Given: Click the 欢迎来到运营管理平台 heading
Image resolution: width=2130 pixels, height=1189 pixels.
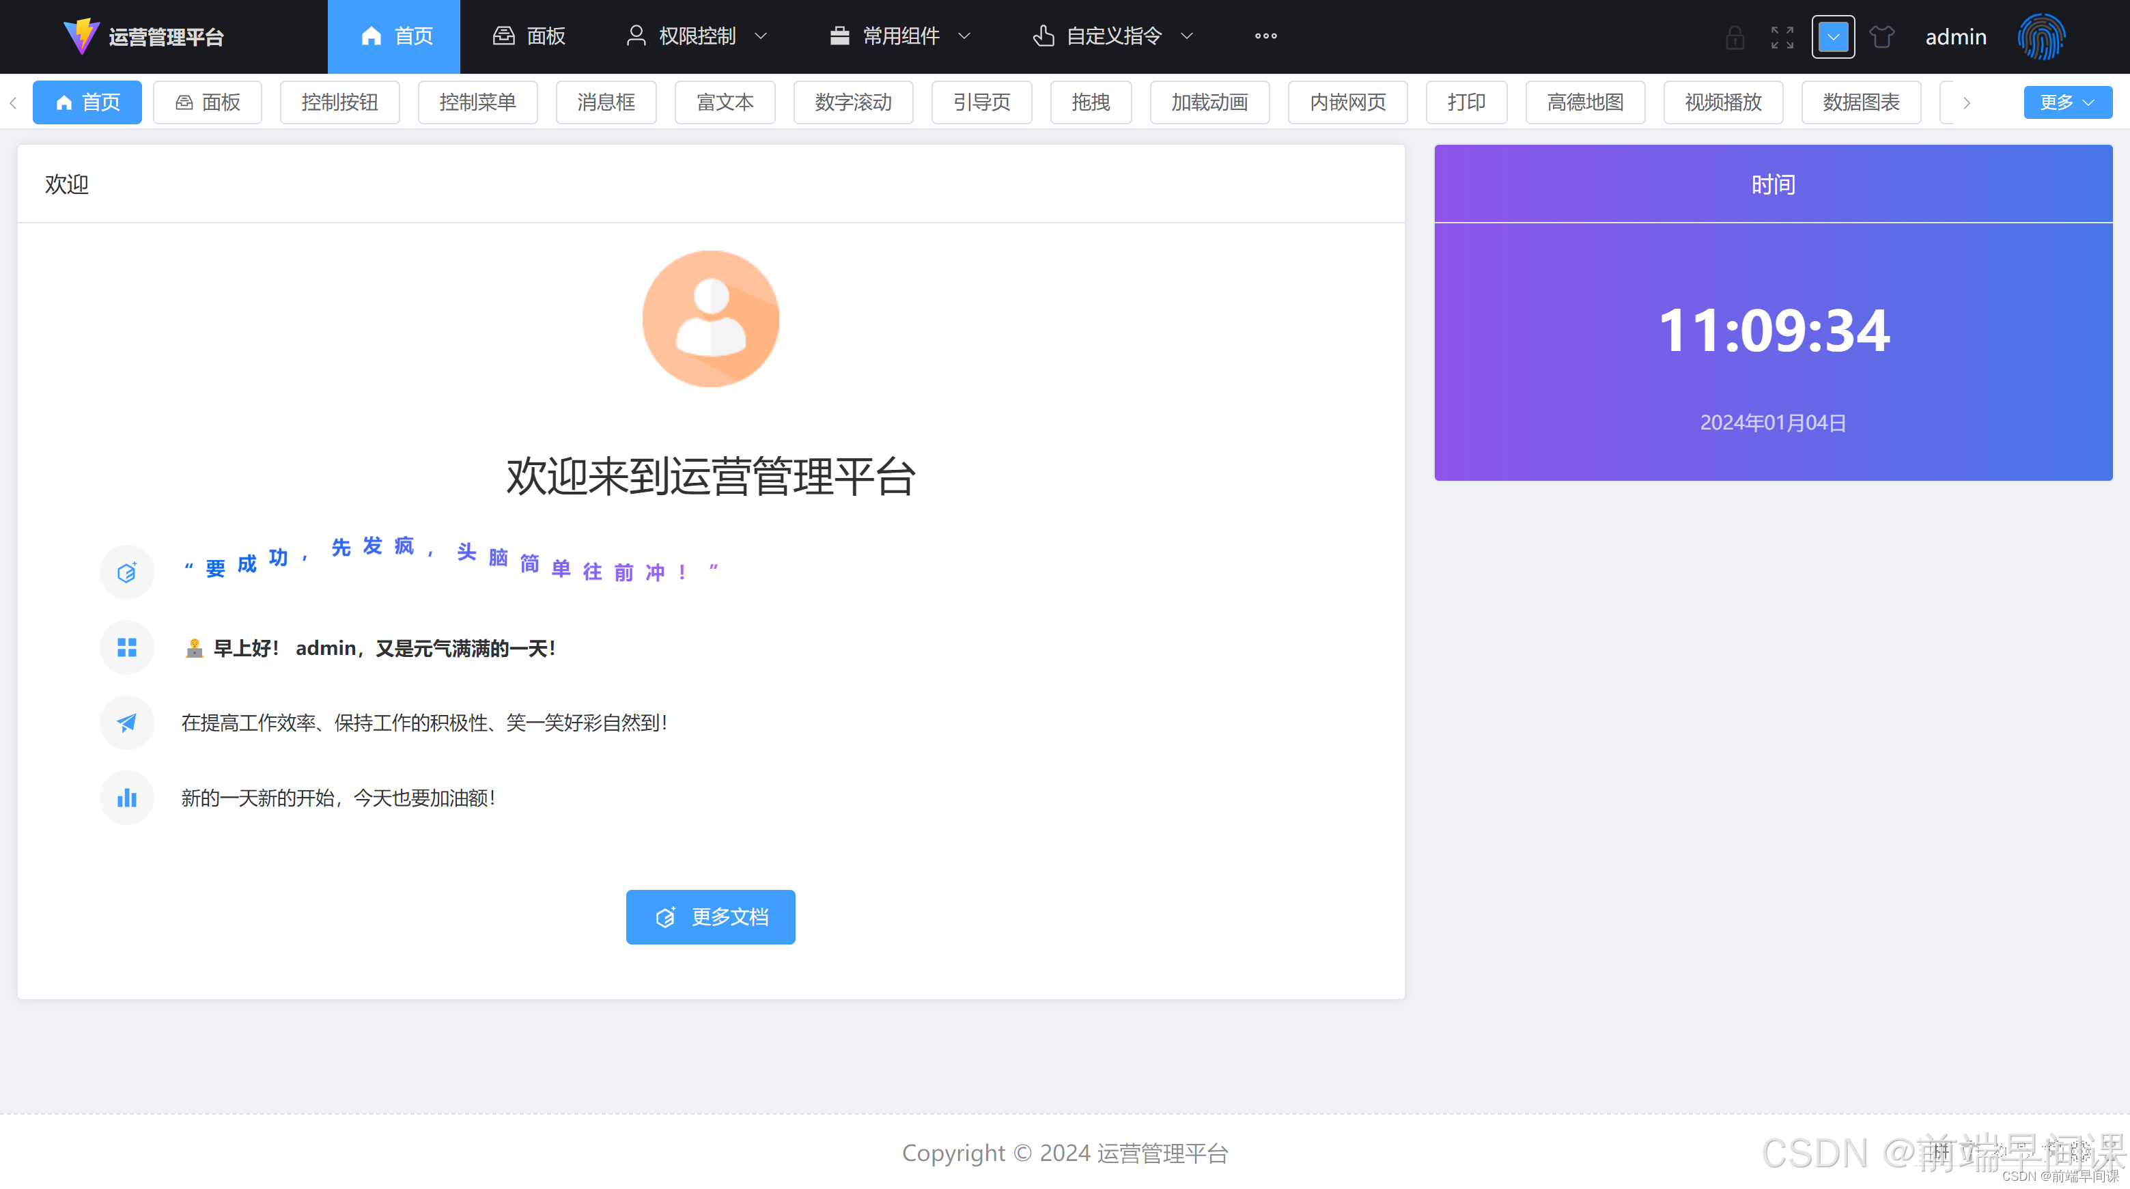Looking at the screenshot, I should 710,477.
